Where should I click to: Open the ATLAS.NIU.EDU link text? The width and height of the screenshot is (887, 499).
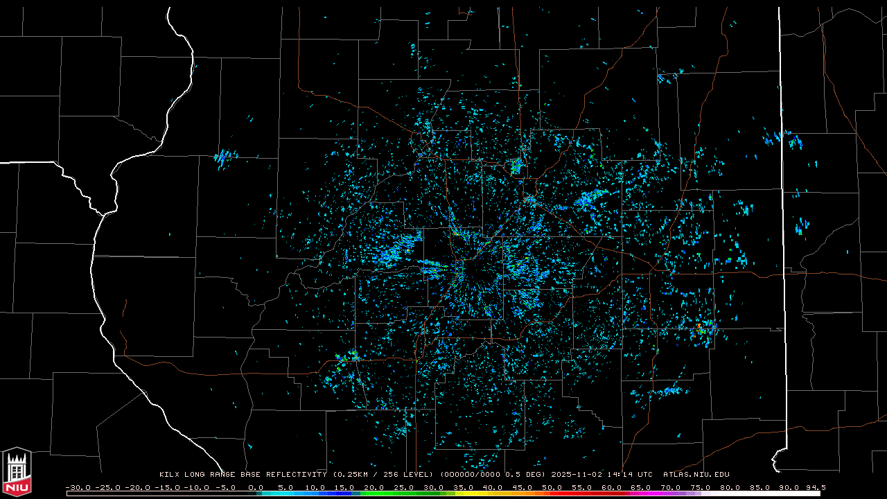point(696,475)
